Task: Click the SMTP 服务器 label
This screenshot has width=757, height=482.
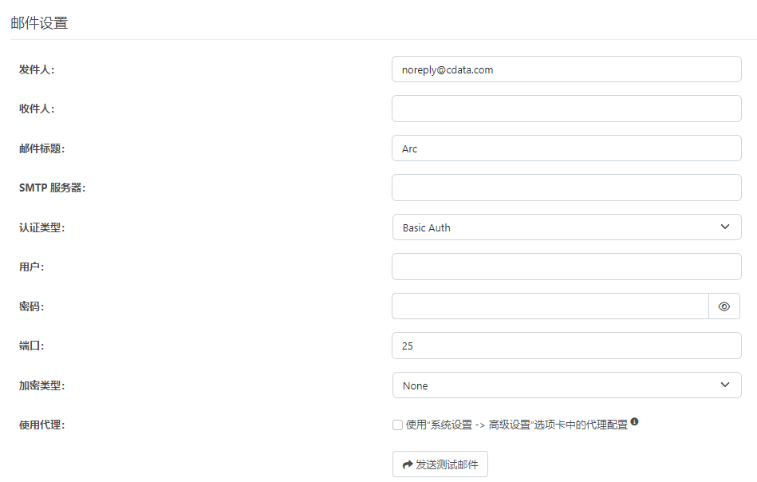Action: [52, 188]
